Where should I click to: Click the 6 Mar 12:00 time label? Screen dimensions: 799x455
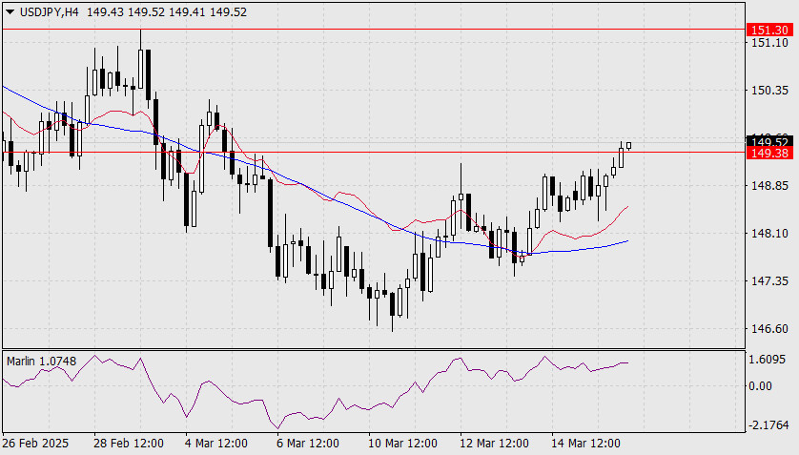[308, 444]
